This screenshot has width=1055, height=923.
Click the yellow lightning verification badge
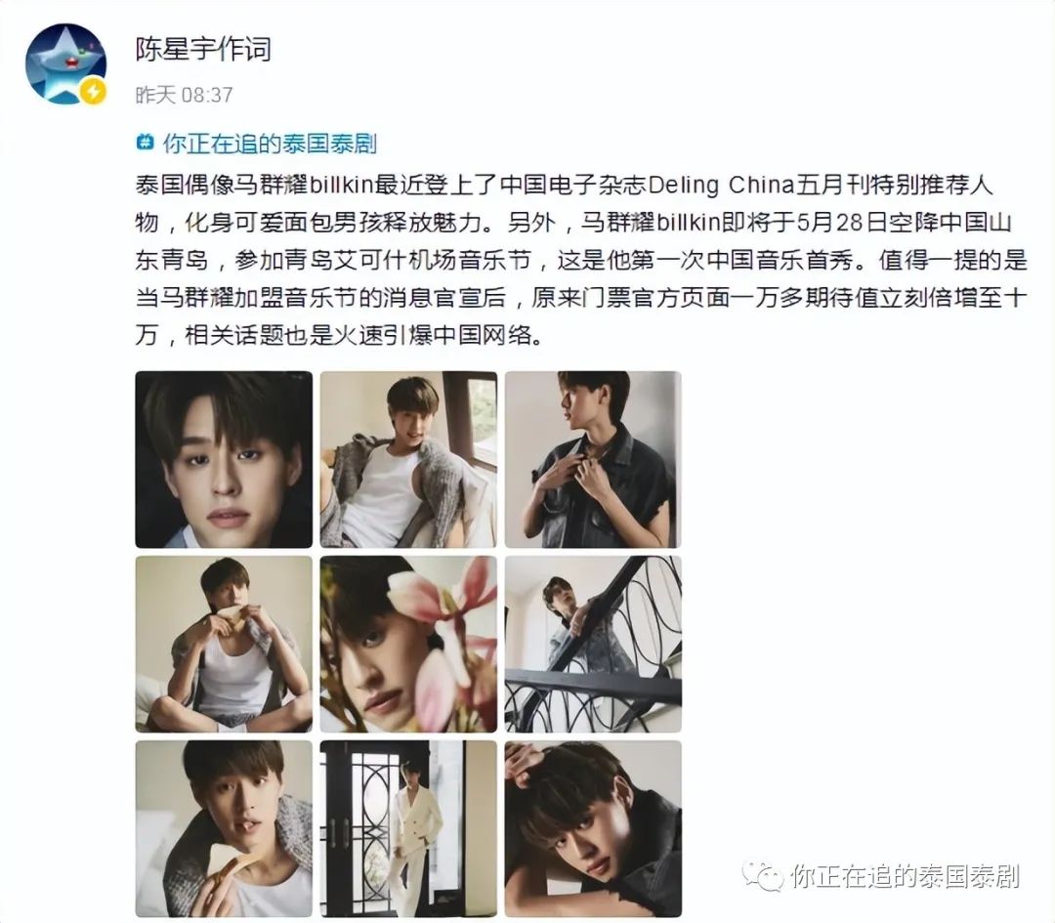click(x=93, y=92)
